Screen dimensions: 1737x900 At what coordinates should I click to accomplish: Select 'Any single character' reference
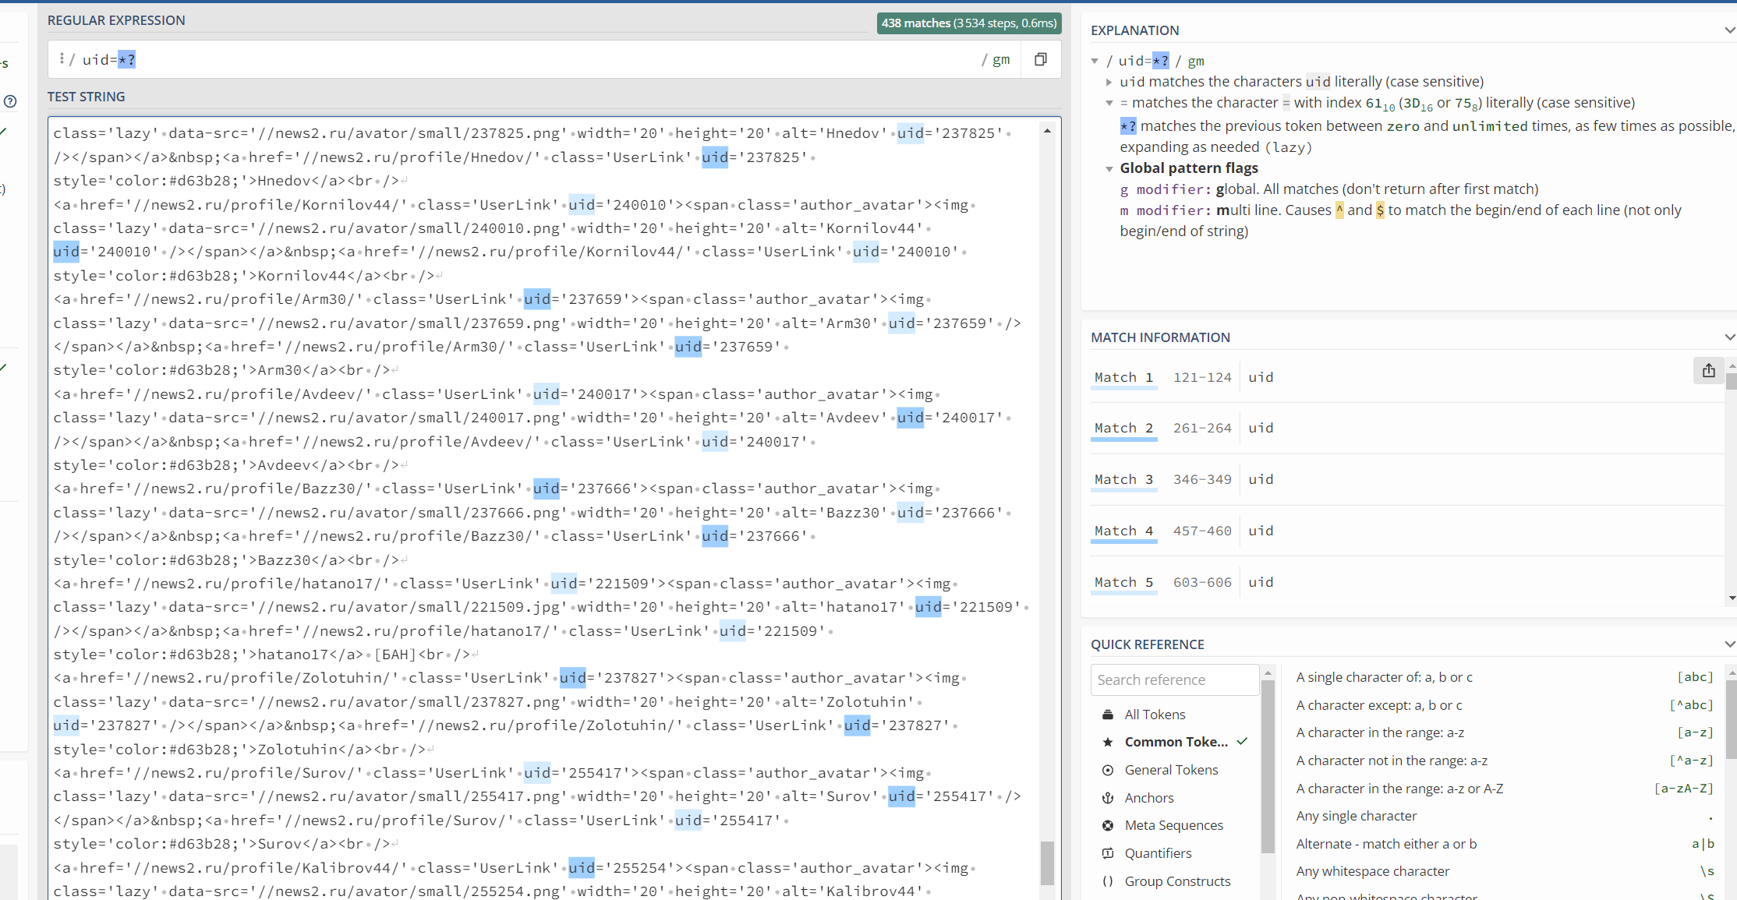[x=1504, y=816]
